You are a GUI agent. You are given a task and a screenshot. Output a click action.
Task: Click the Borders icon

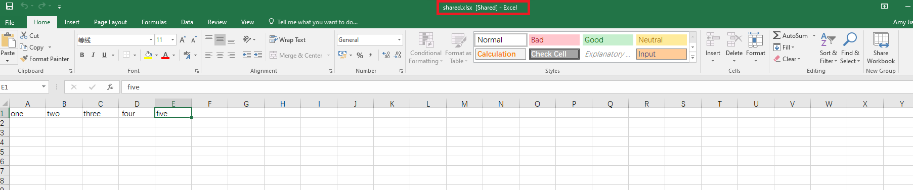tap(126, 55)
